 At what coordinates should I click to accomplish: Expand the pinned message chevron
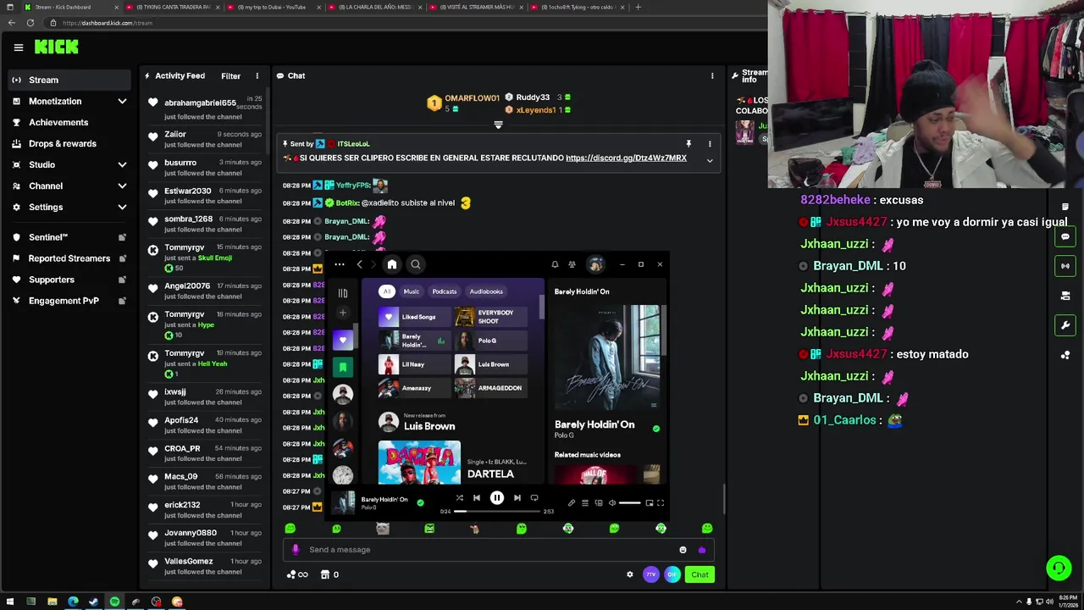710,160
